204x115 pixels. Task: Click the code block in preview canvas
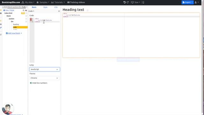pos(131,35)
